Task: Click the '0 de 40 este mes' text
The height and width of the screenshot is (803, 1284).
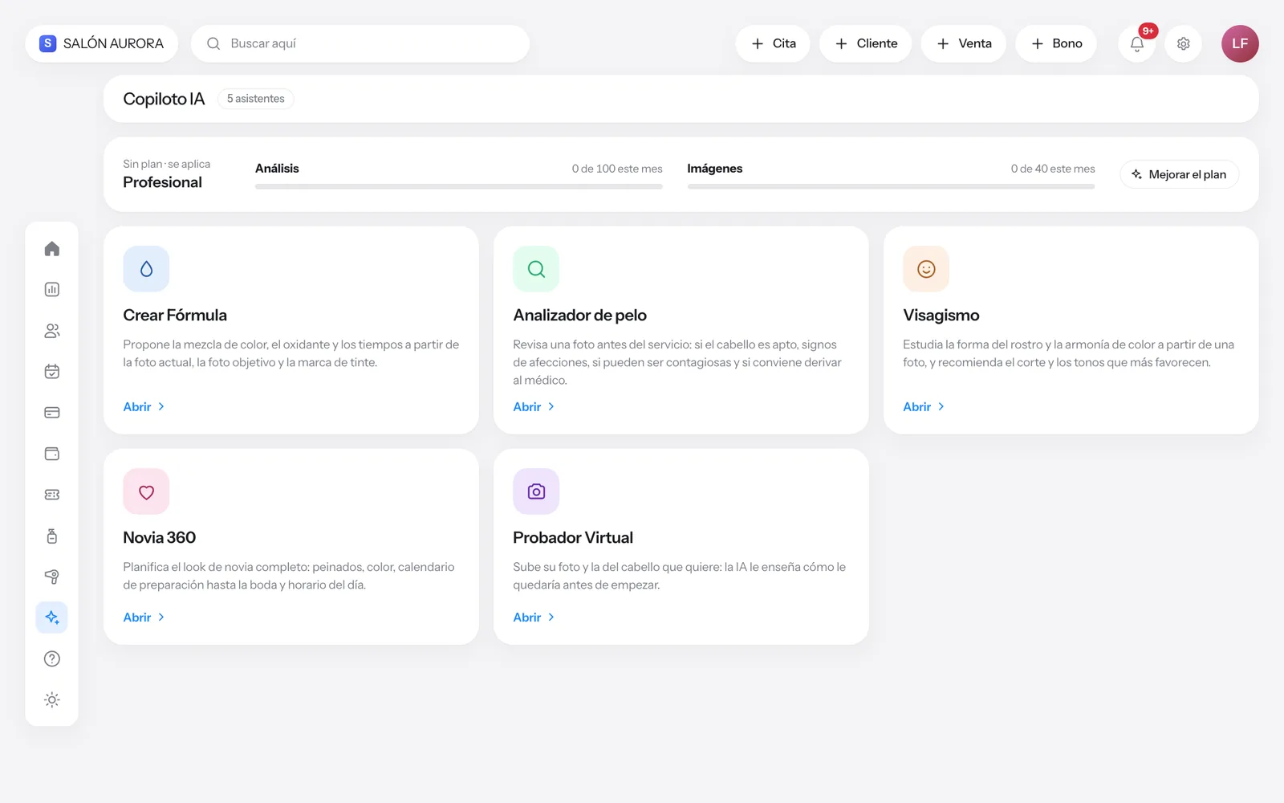Action: point(1053,169)
